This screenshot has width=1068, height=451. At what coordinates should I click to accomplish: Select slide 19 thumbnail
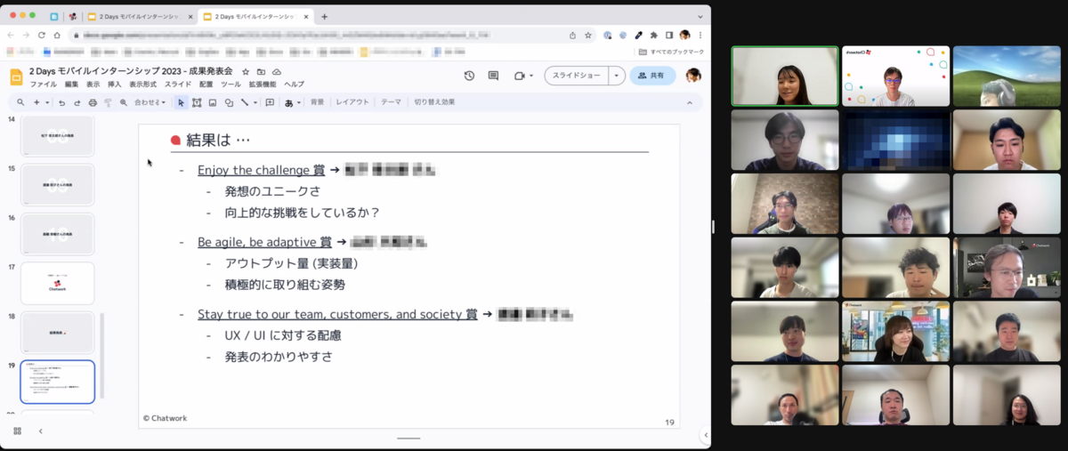point(57,382)
